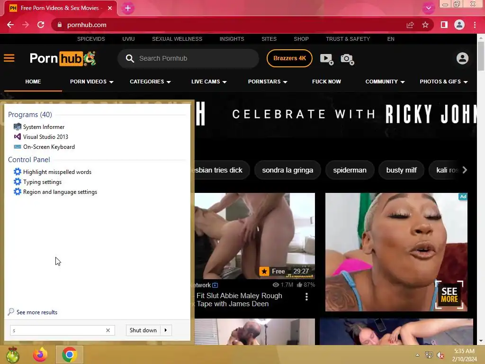Open the UVIU top link

[x=128, y=39]
